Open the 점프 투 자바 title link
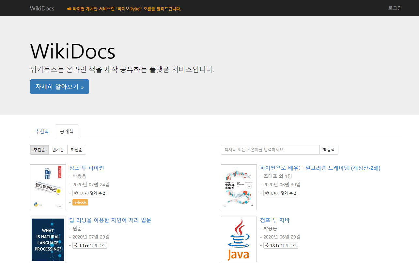Image resolution: width=419 pixels, height=263 pixels. pos(275,220)
